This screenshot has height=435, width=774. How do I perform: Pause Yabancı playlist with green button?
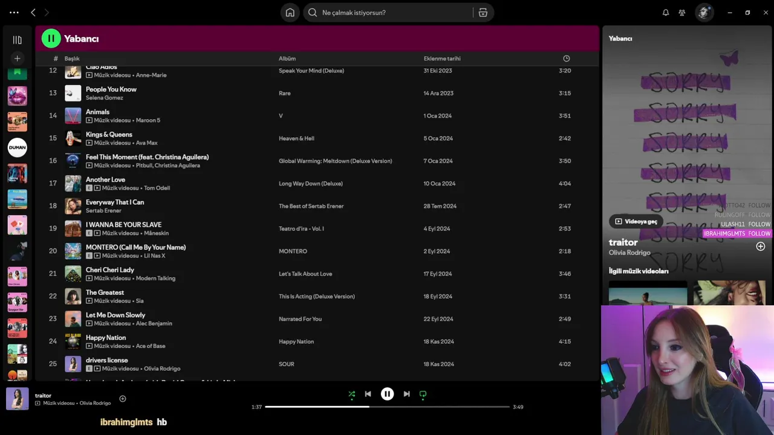pos(51,39)
